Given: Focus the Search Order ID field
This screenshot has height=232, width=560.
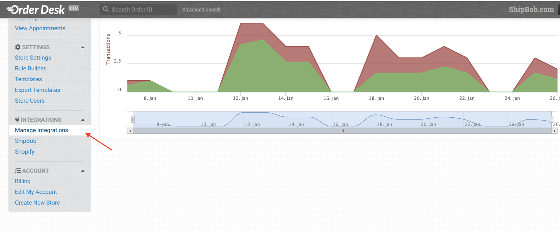Looking at the screenshot, I should (x=138, y=10).
